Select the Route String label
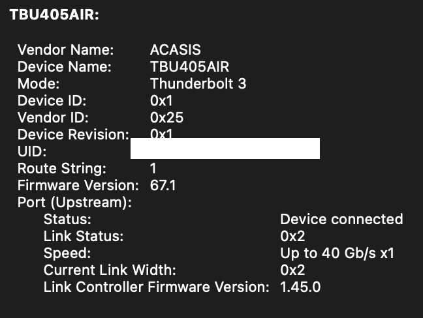Image resolution: width=423 pixels, height=318 pixels. coord(61,169)
